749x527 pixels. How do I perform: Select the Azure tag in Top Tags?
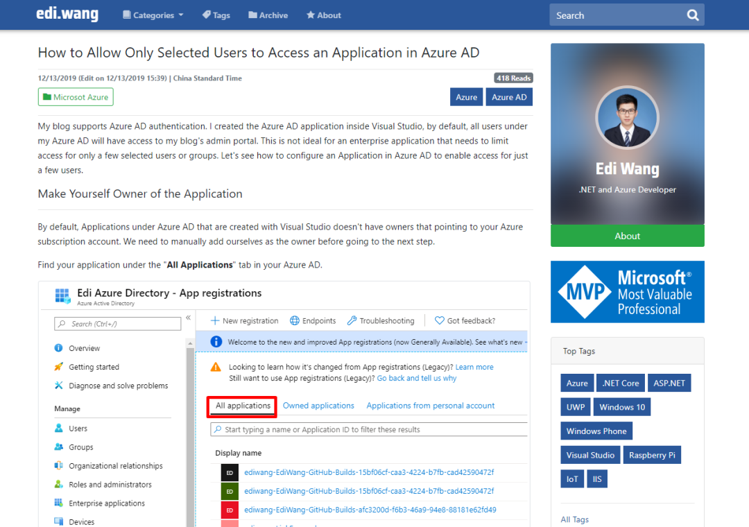tap(577, 383)
